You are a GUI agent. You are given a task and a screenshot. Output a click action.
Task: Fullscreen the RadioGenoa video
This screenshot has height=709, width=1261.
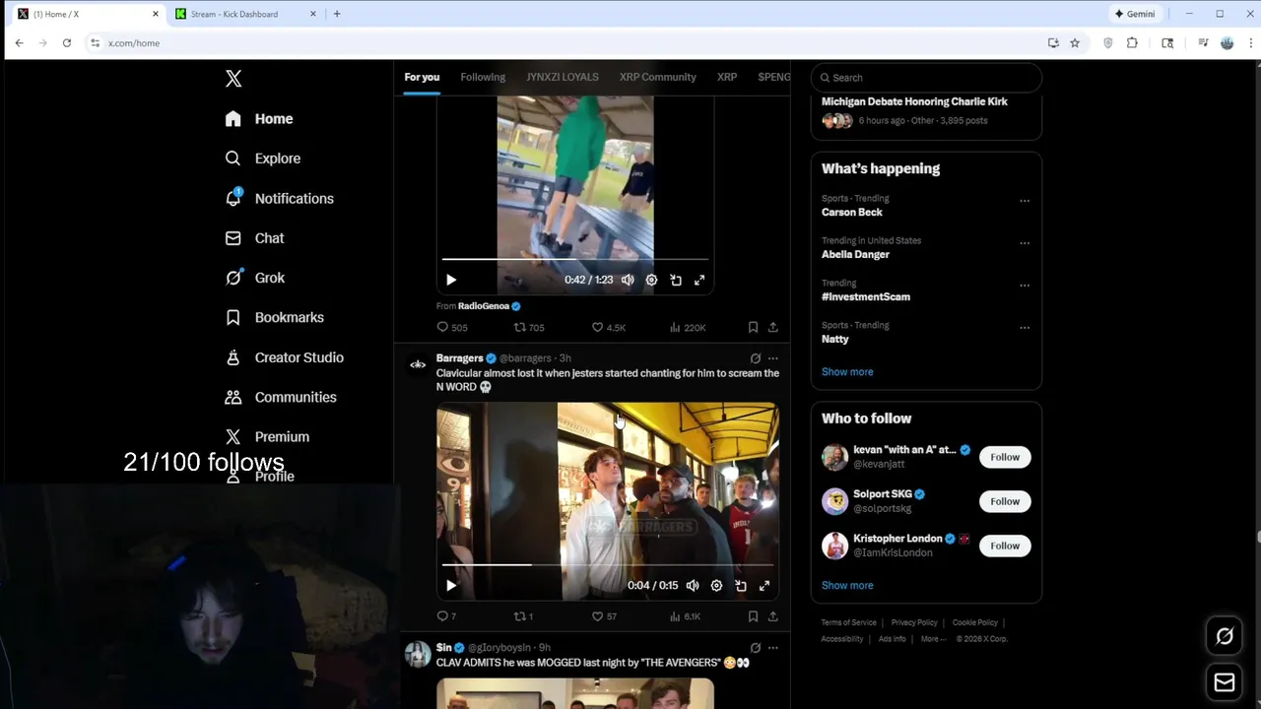699,280
